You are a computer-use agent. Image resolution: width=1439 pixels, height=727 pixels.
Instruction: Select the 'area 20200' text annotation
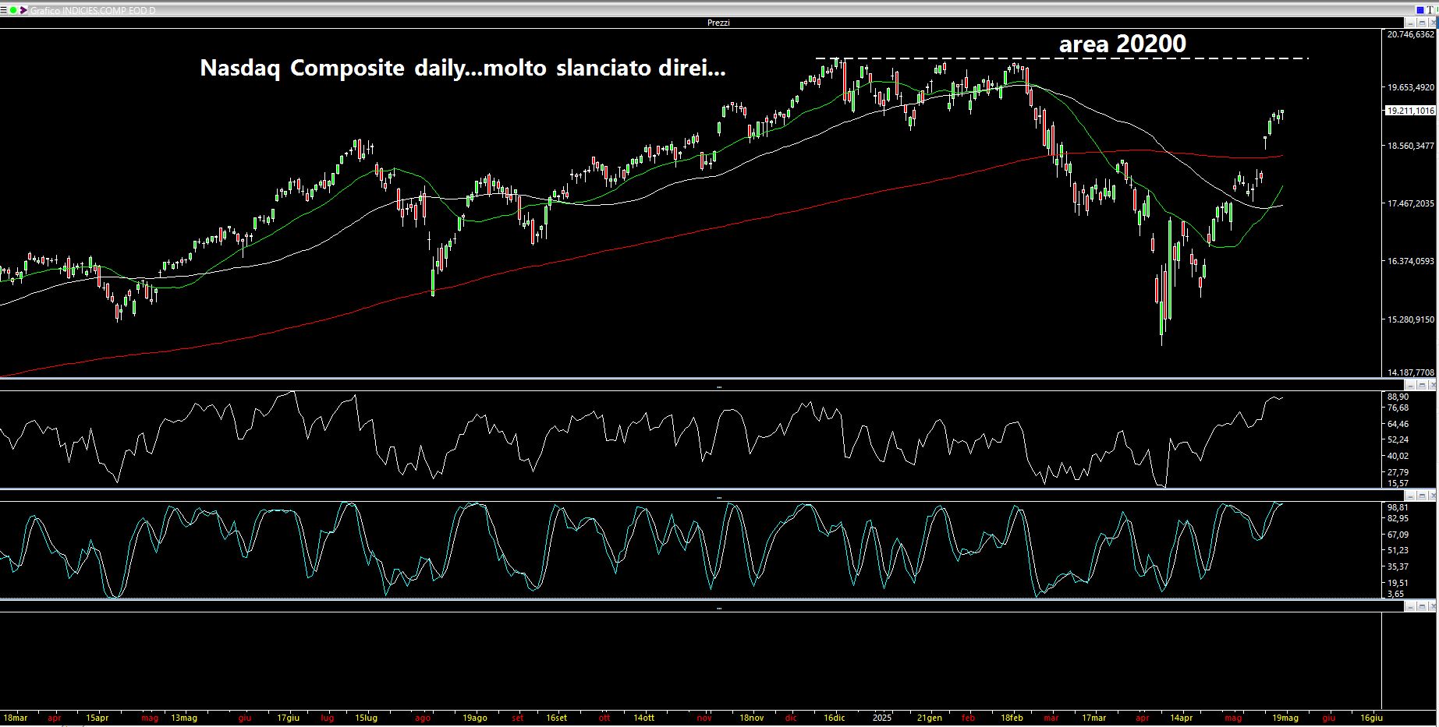[x=1122, y=44]
